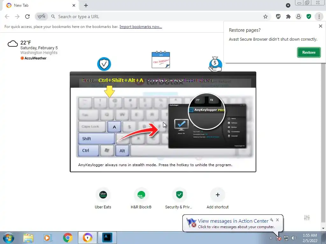326x244 pixels.
Task: Open the dark circular dropdown in the title bar
Action: click(x=288, y=5)
